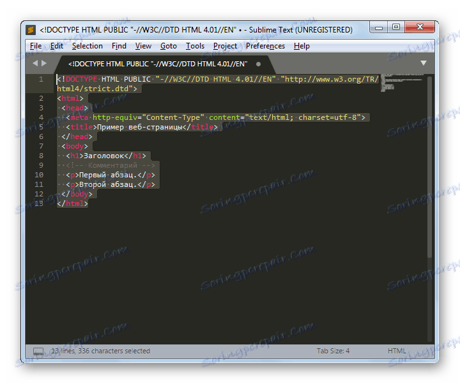This screenshot has height=384, width=460.
Task: Click line number 7 in gutter
Action: click(x=41, y=146)
